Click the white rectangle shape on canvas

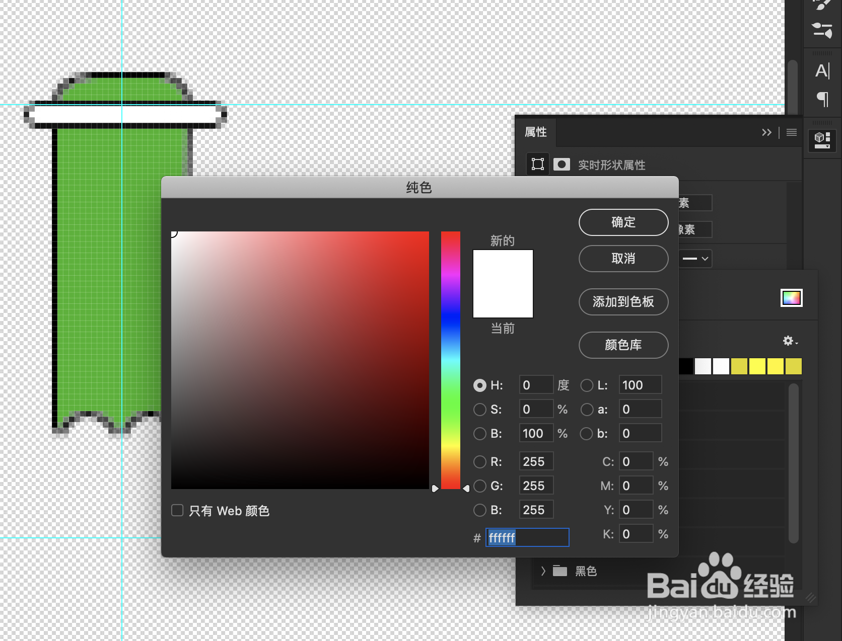[x=125, y=114]
